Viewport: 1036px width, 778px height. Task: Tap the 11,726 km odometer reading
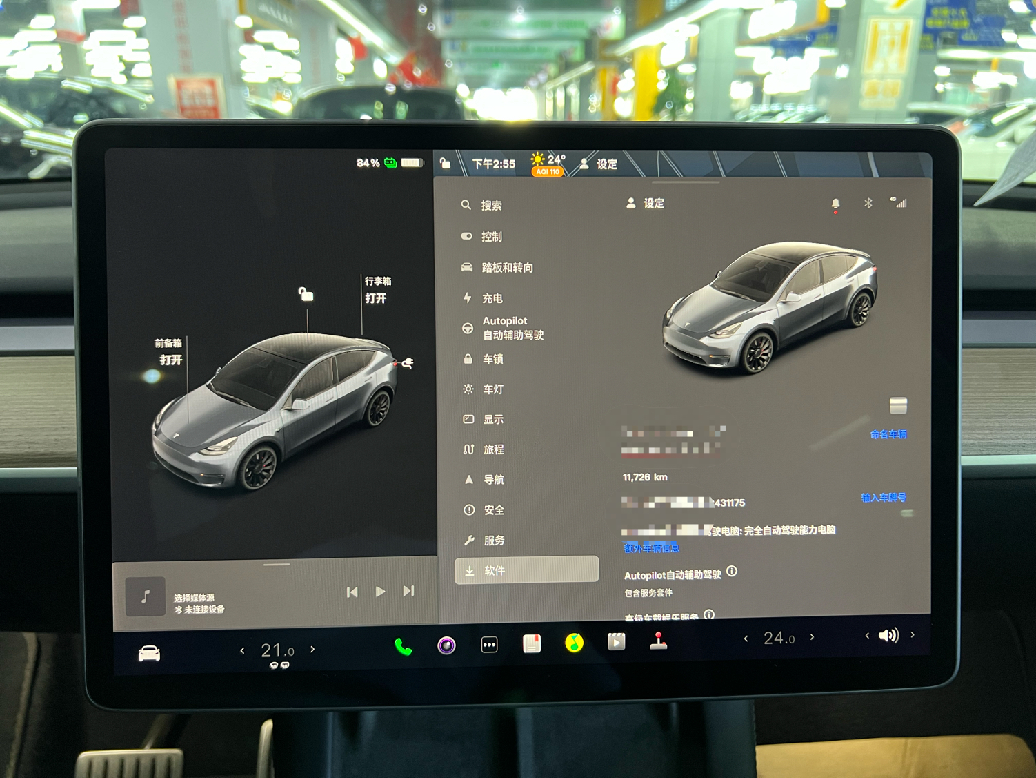pyautogui.click(x=645, y=477)
